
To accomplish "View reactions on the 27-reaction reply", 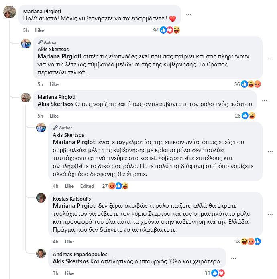I will point(118,186).
